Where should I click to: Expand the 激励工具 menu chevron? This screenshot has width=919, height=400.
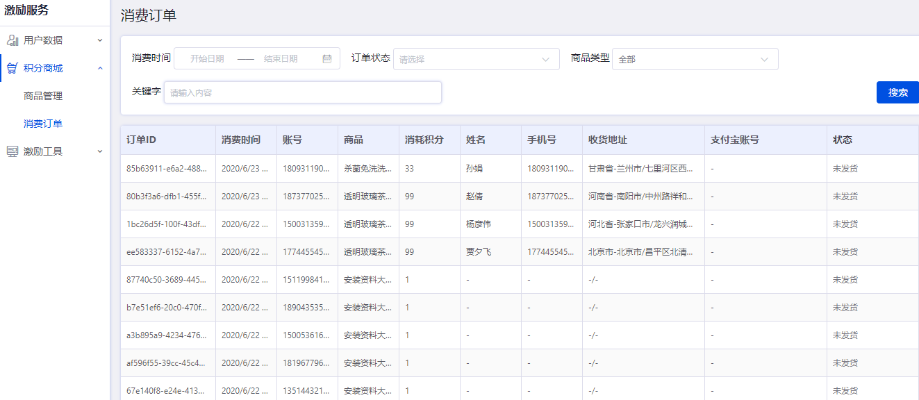click(x=100, y=151)
